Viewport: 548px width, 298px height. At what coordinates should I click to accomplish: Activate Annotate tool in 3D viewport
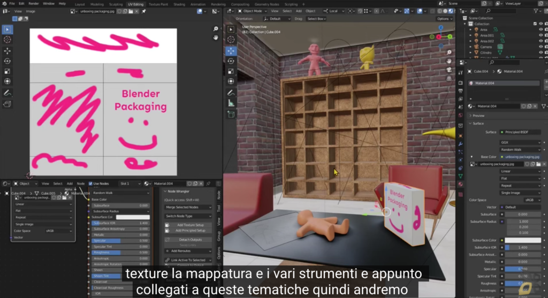(x=231, y=93)
